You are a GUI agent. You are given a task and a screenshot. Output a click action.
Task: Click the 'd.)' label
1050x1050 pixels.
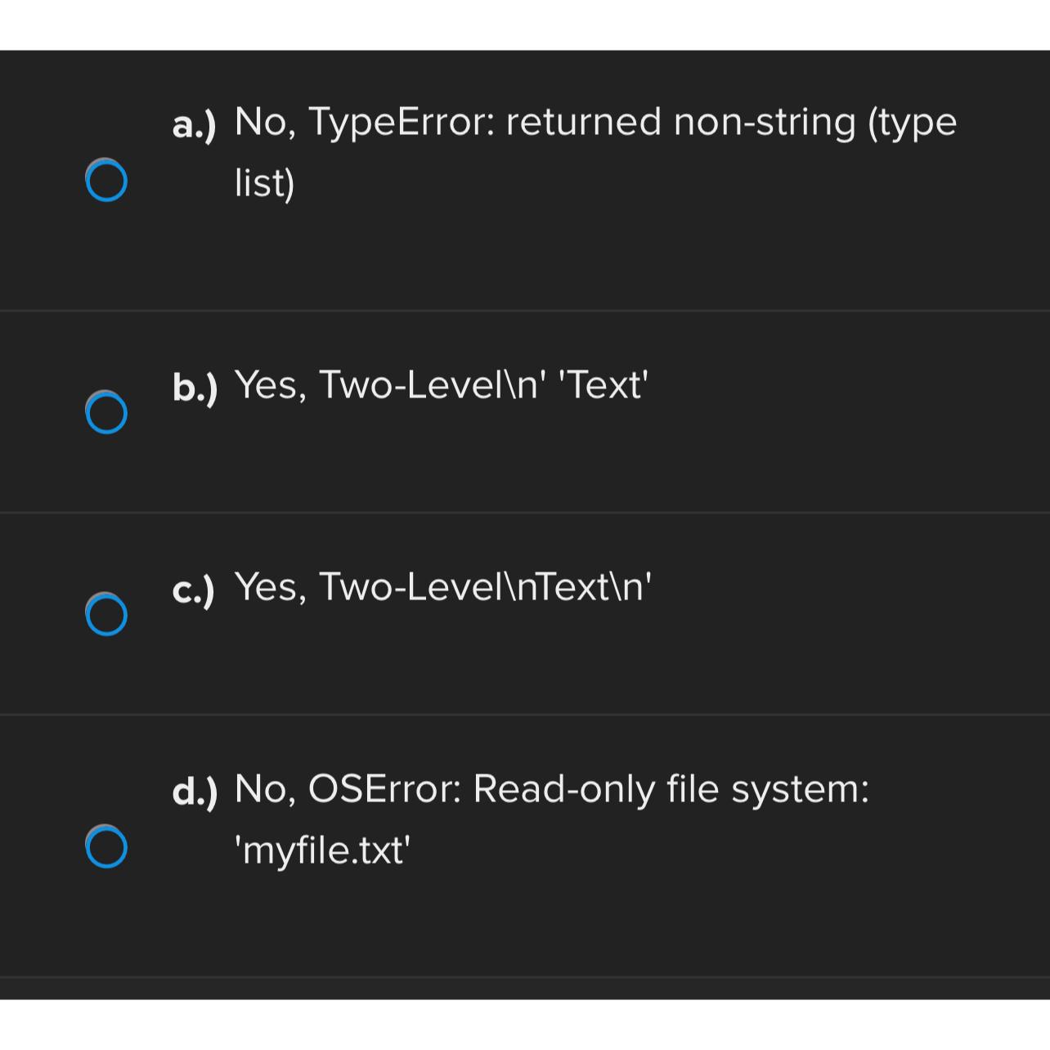coord(195,791)
